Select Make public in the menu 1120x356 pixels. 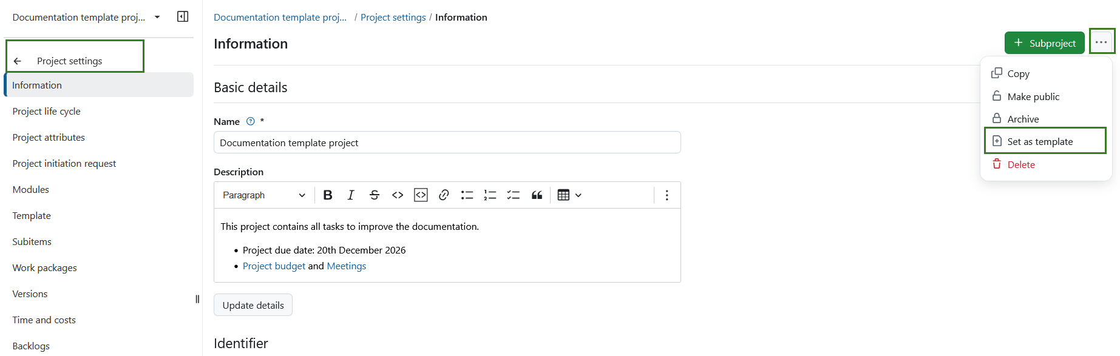coord(1045,96)
